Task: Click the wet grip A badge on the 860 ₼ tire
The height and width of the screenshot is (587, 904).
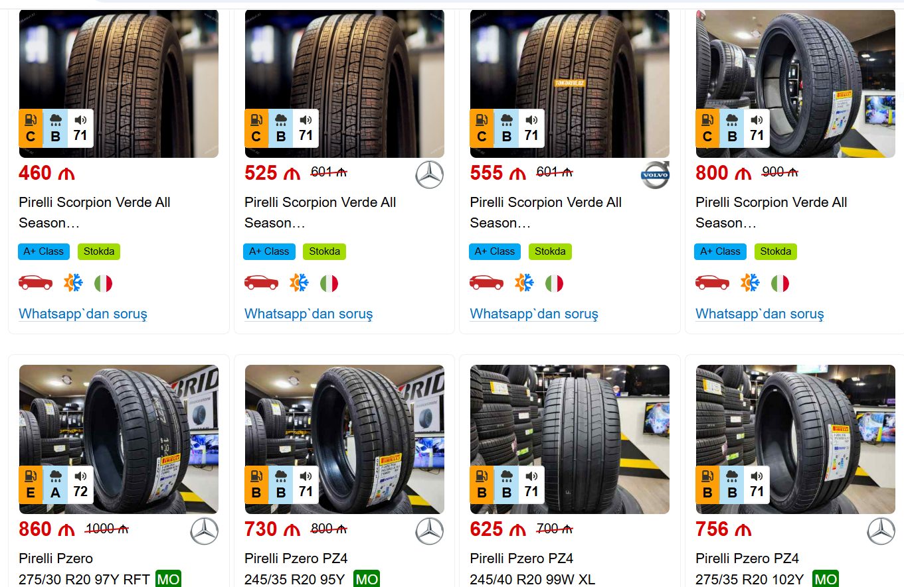Action: (x=56, y=485)
